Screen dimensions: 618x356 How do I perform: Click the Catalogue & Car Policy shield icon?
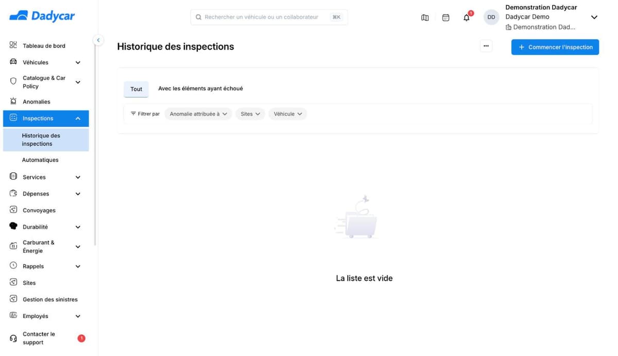[x=13, y=81]
